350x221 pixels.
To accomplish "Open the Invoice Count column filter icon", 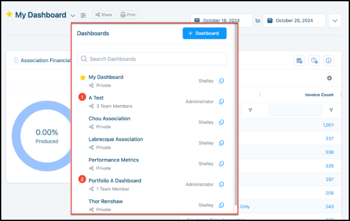I will [331, 110].
